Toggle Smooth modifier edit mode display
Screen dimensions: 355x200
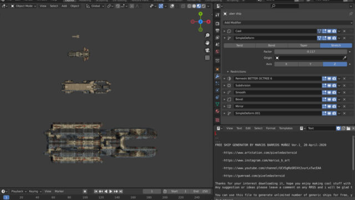click(324, 93)
